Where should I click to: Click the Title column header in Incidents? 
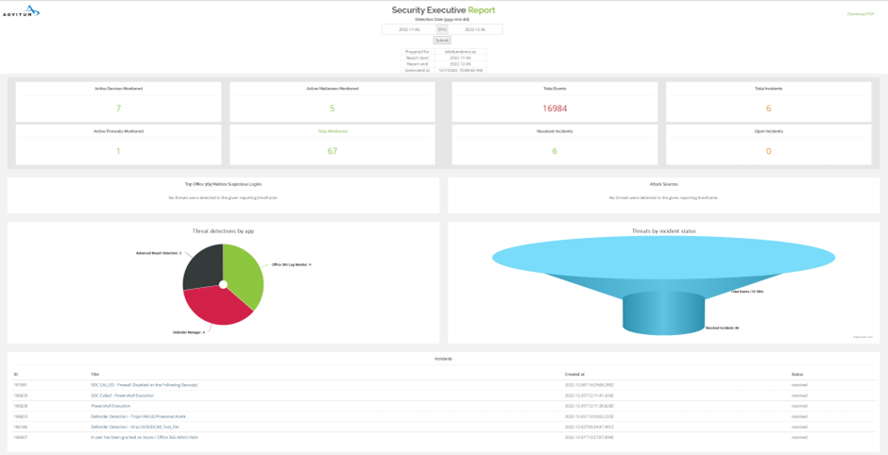(95, 375)
